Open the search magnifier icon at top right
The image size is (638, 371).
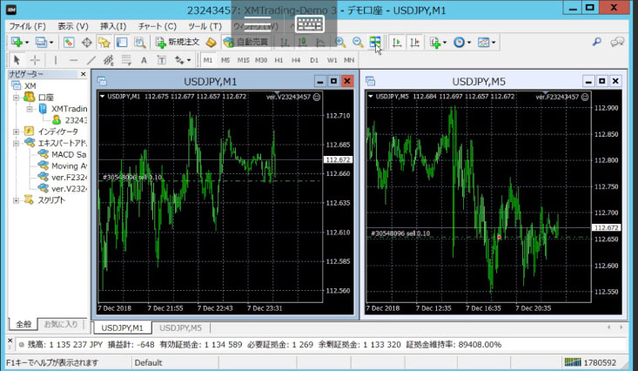coord(597,42)
